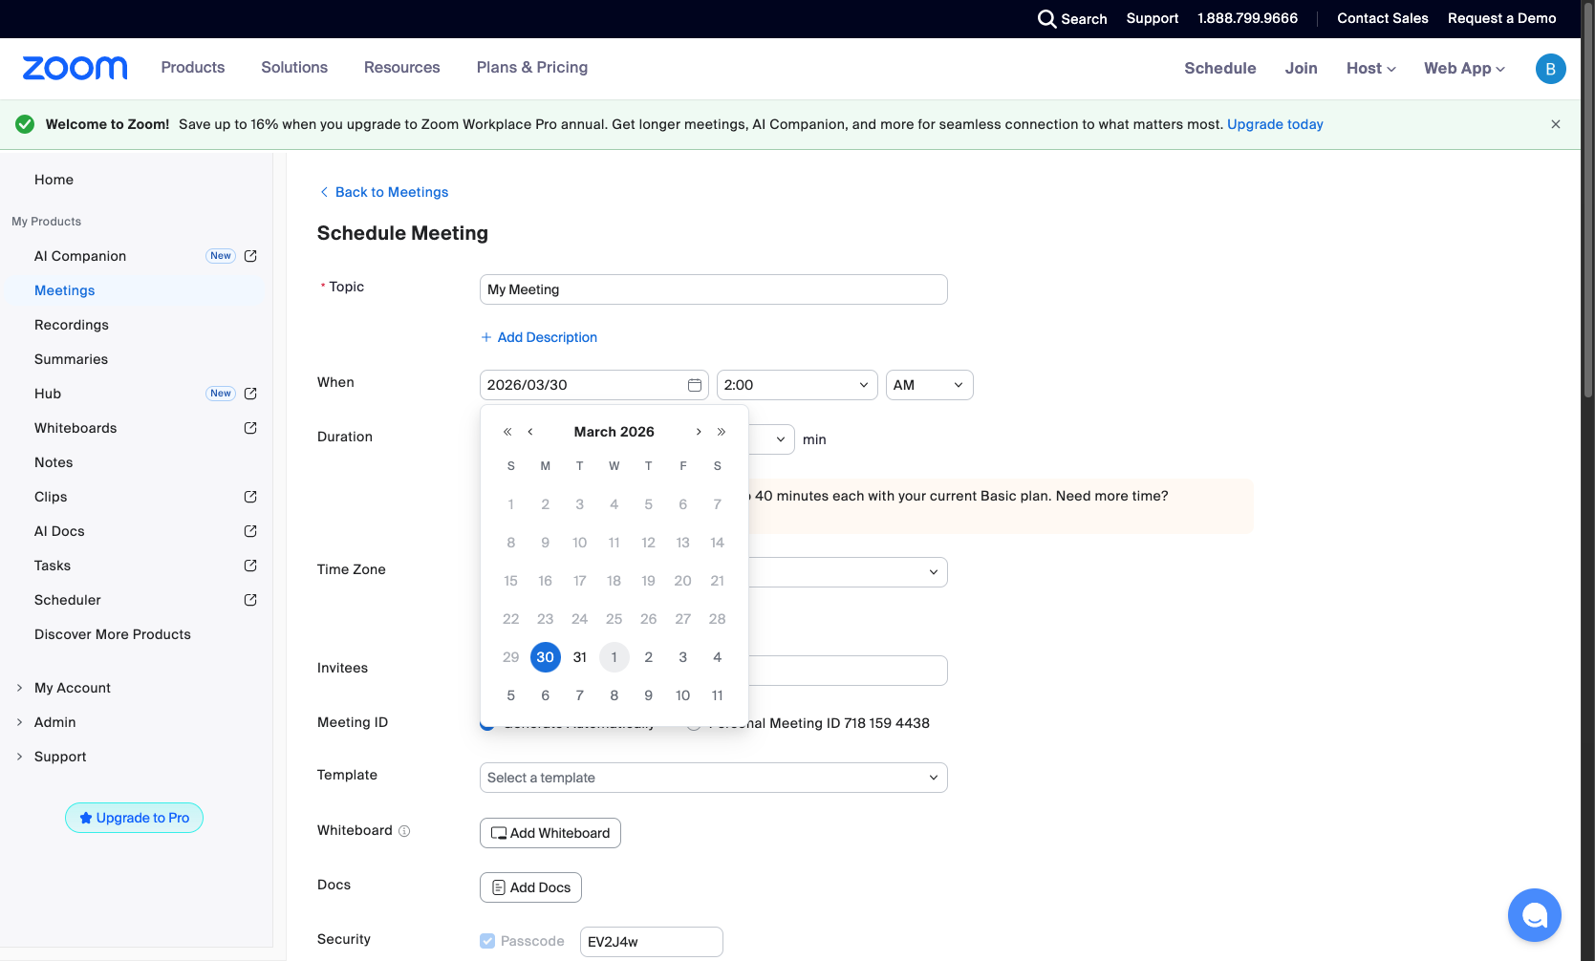Go to previous year in calendar
Viewport: 1595px width, 961px height.
tap(507, 432)
